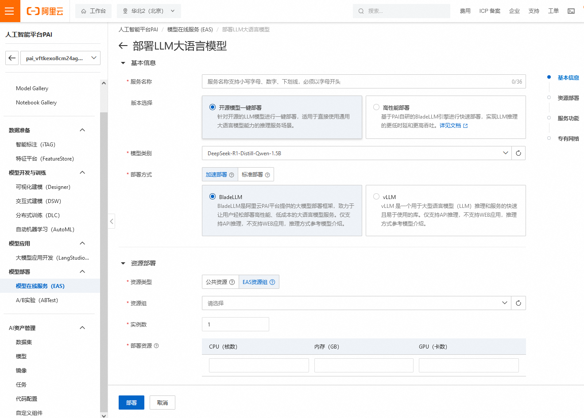584x418 pixels.
Task: Show help tooltip for 公共资源
Action: (232, 282)
